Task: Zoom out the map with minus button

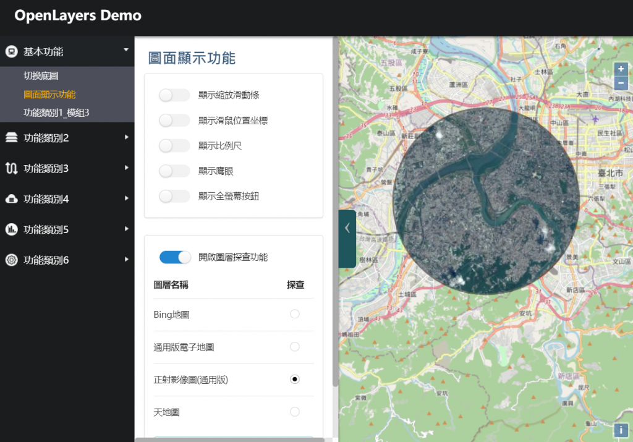Action: point(621,83)
